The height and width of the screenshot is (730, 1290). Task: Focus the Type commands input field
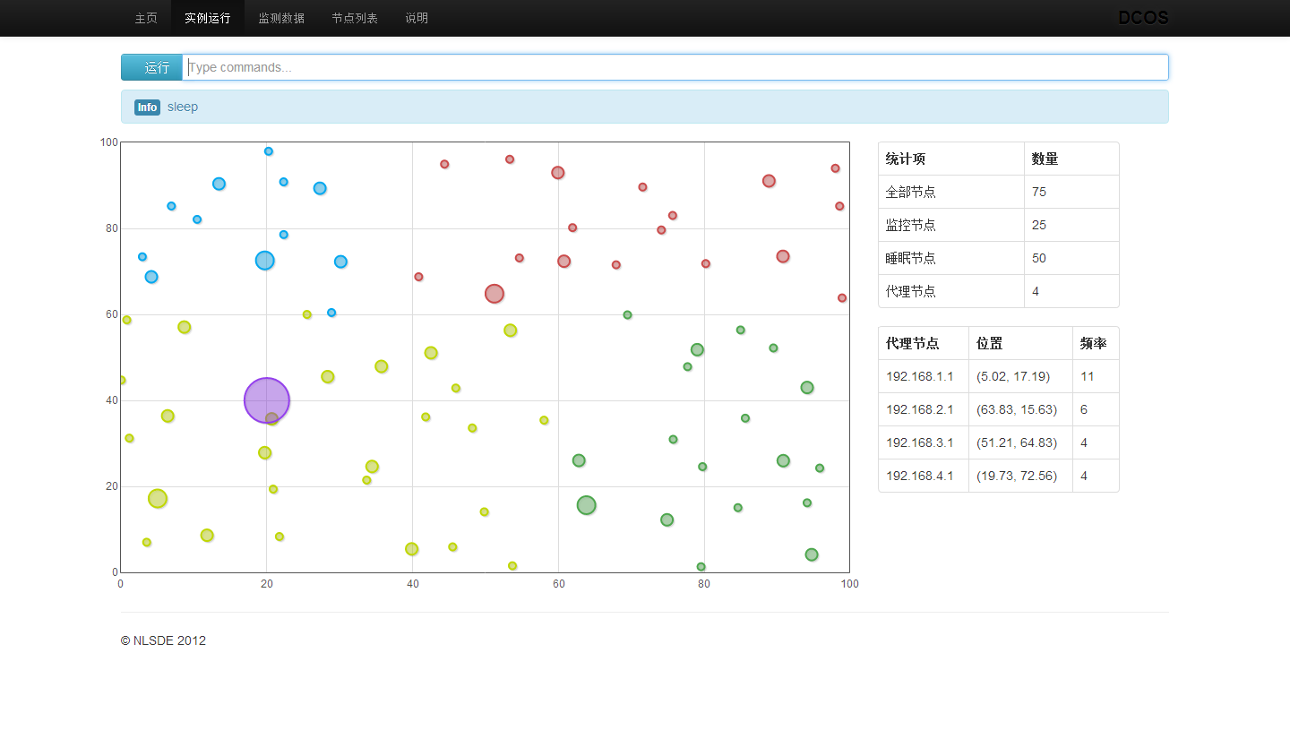tap(675, 67)
